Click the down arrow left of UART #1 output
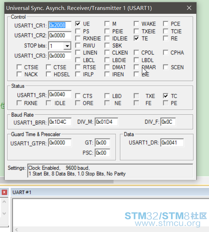The width and height of the screenshot is (209, 232). pyautogui.click(x=4, y=213)
